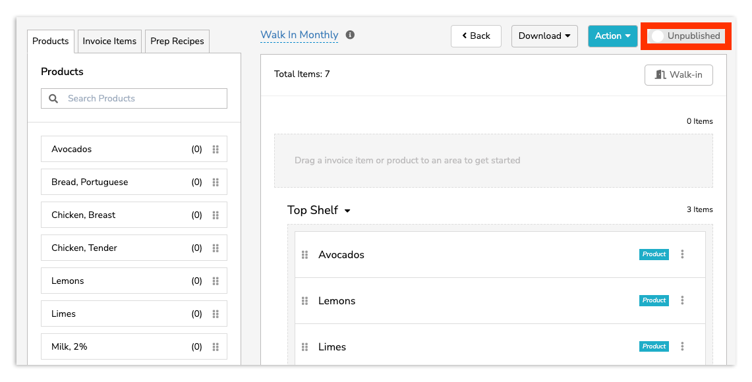752x382 pixels.
Task: Switch to the Invoice Items tab
Action: (109, 41)
